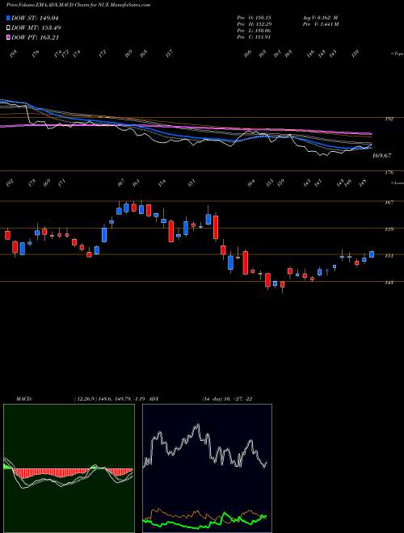Click the 'Pre C: 151.91' close value
404x533 pixels.
(254, 36)
